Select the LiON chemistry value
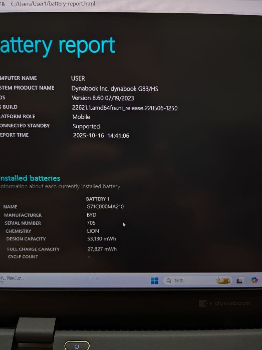The height and width of the screenshot is (350, 262). pyautogui.click(x=93, y=231)
